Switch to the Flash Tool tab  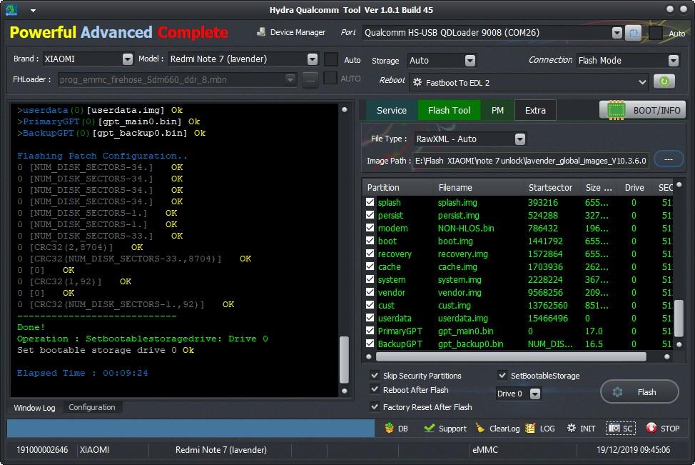pyautogui.click(x=449, y=111)
